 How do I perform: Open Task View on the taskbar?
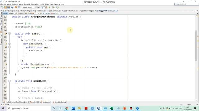pyautogui.click(x=60, y=108)
